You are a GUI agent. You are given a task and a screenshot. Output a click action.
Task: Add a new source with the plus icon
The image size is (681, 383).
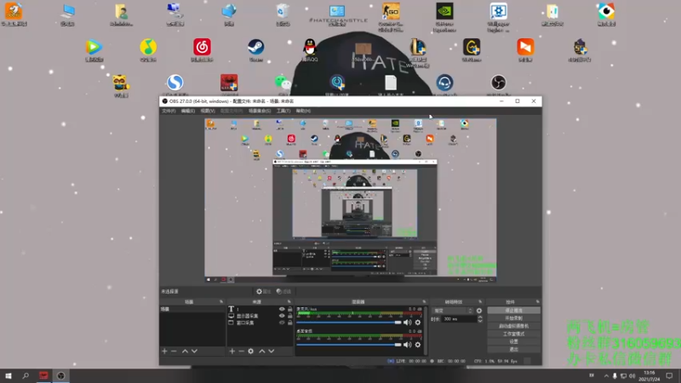(x=232, y=351)
